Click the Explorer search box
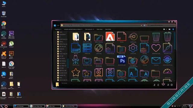The height and width of the screenshot is (108, 193). pos(161,25)
